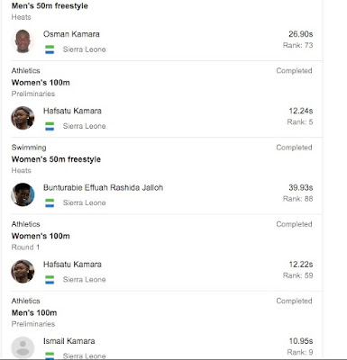
Task: Open Women's 50m freestyle event heading
Action: pyautogui.click(x=56, y=159)
